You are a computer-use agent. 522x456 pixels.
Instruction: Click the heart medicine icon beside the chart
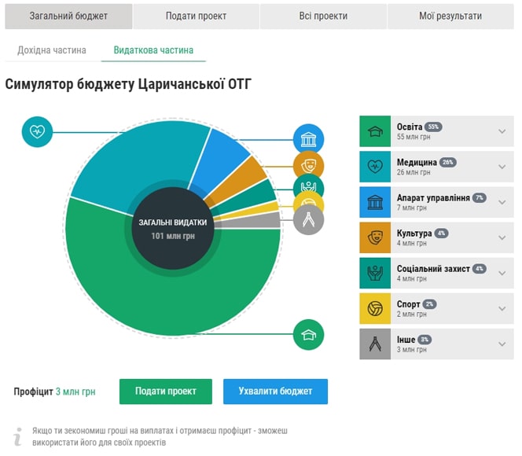point(37,131)
